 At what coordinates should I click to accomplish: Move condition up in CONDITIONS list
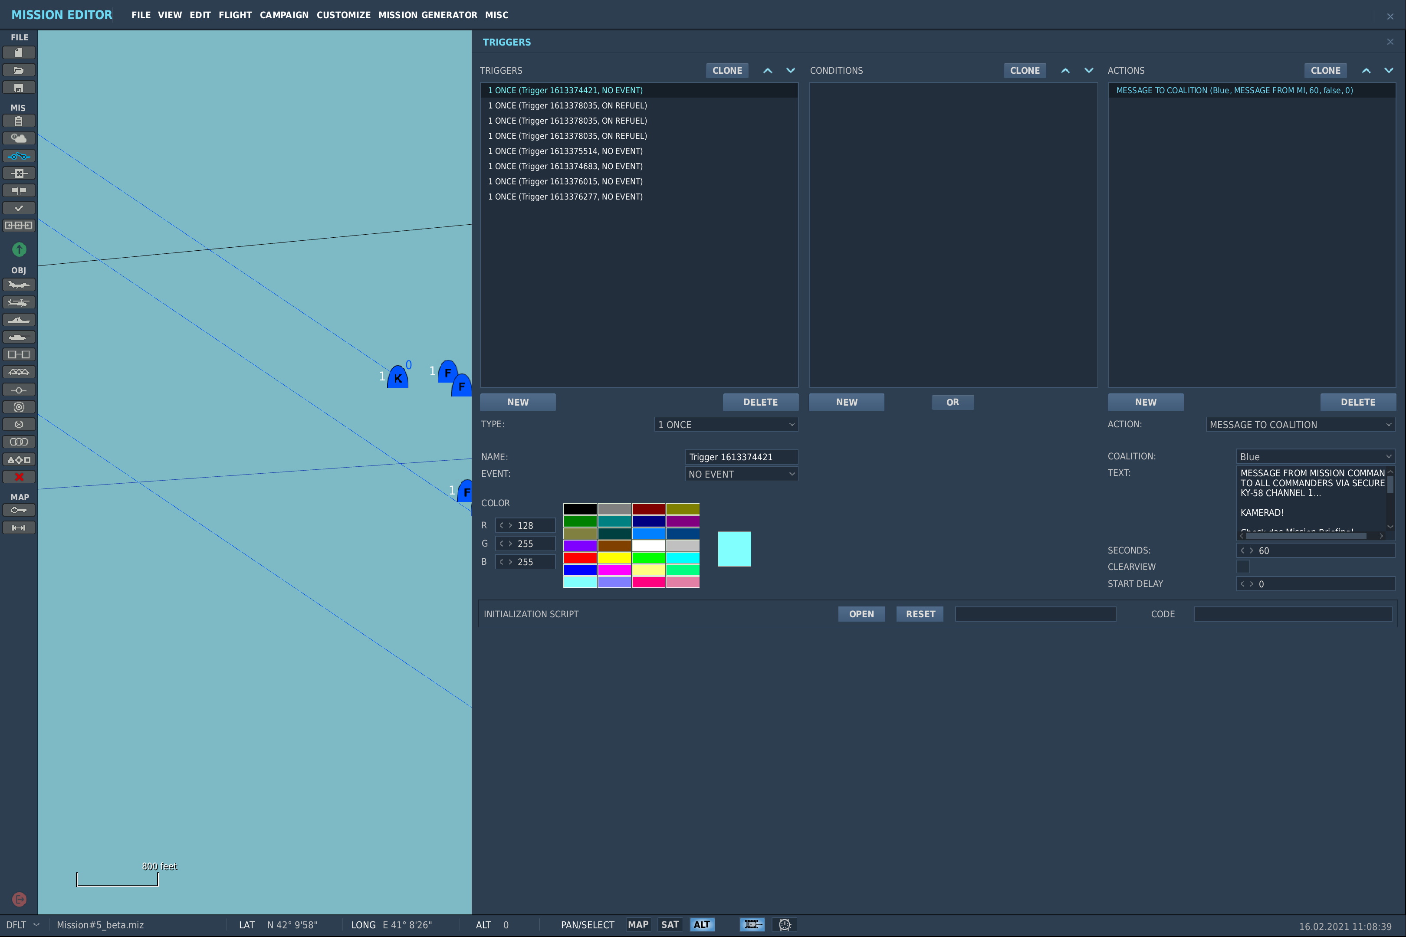[x=1065, y=71]
